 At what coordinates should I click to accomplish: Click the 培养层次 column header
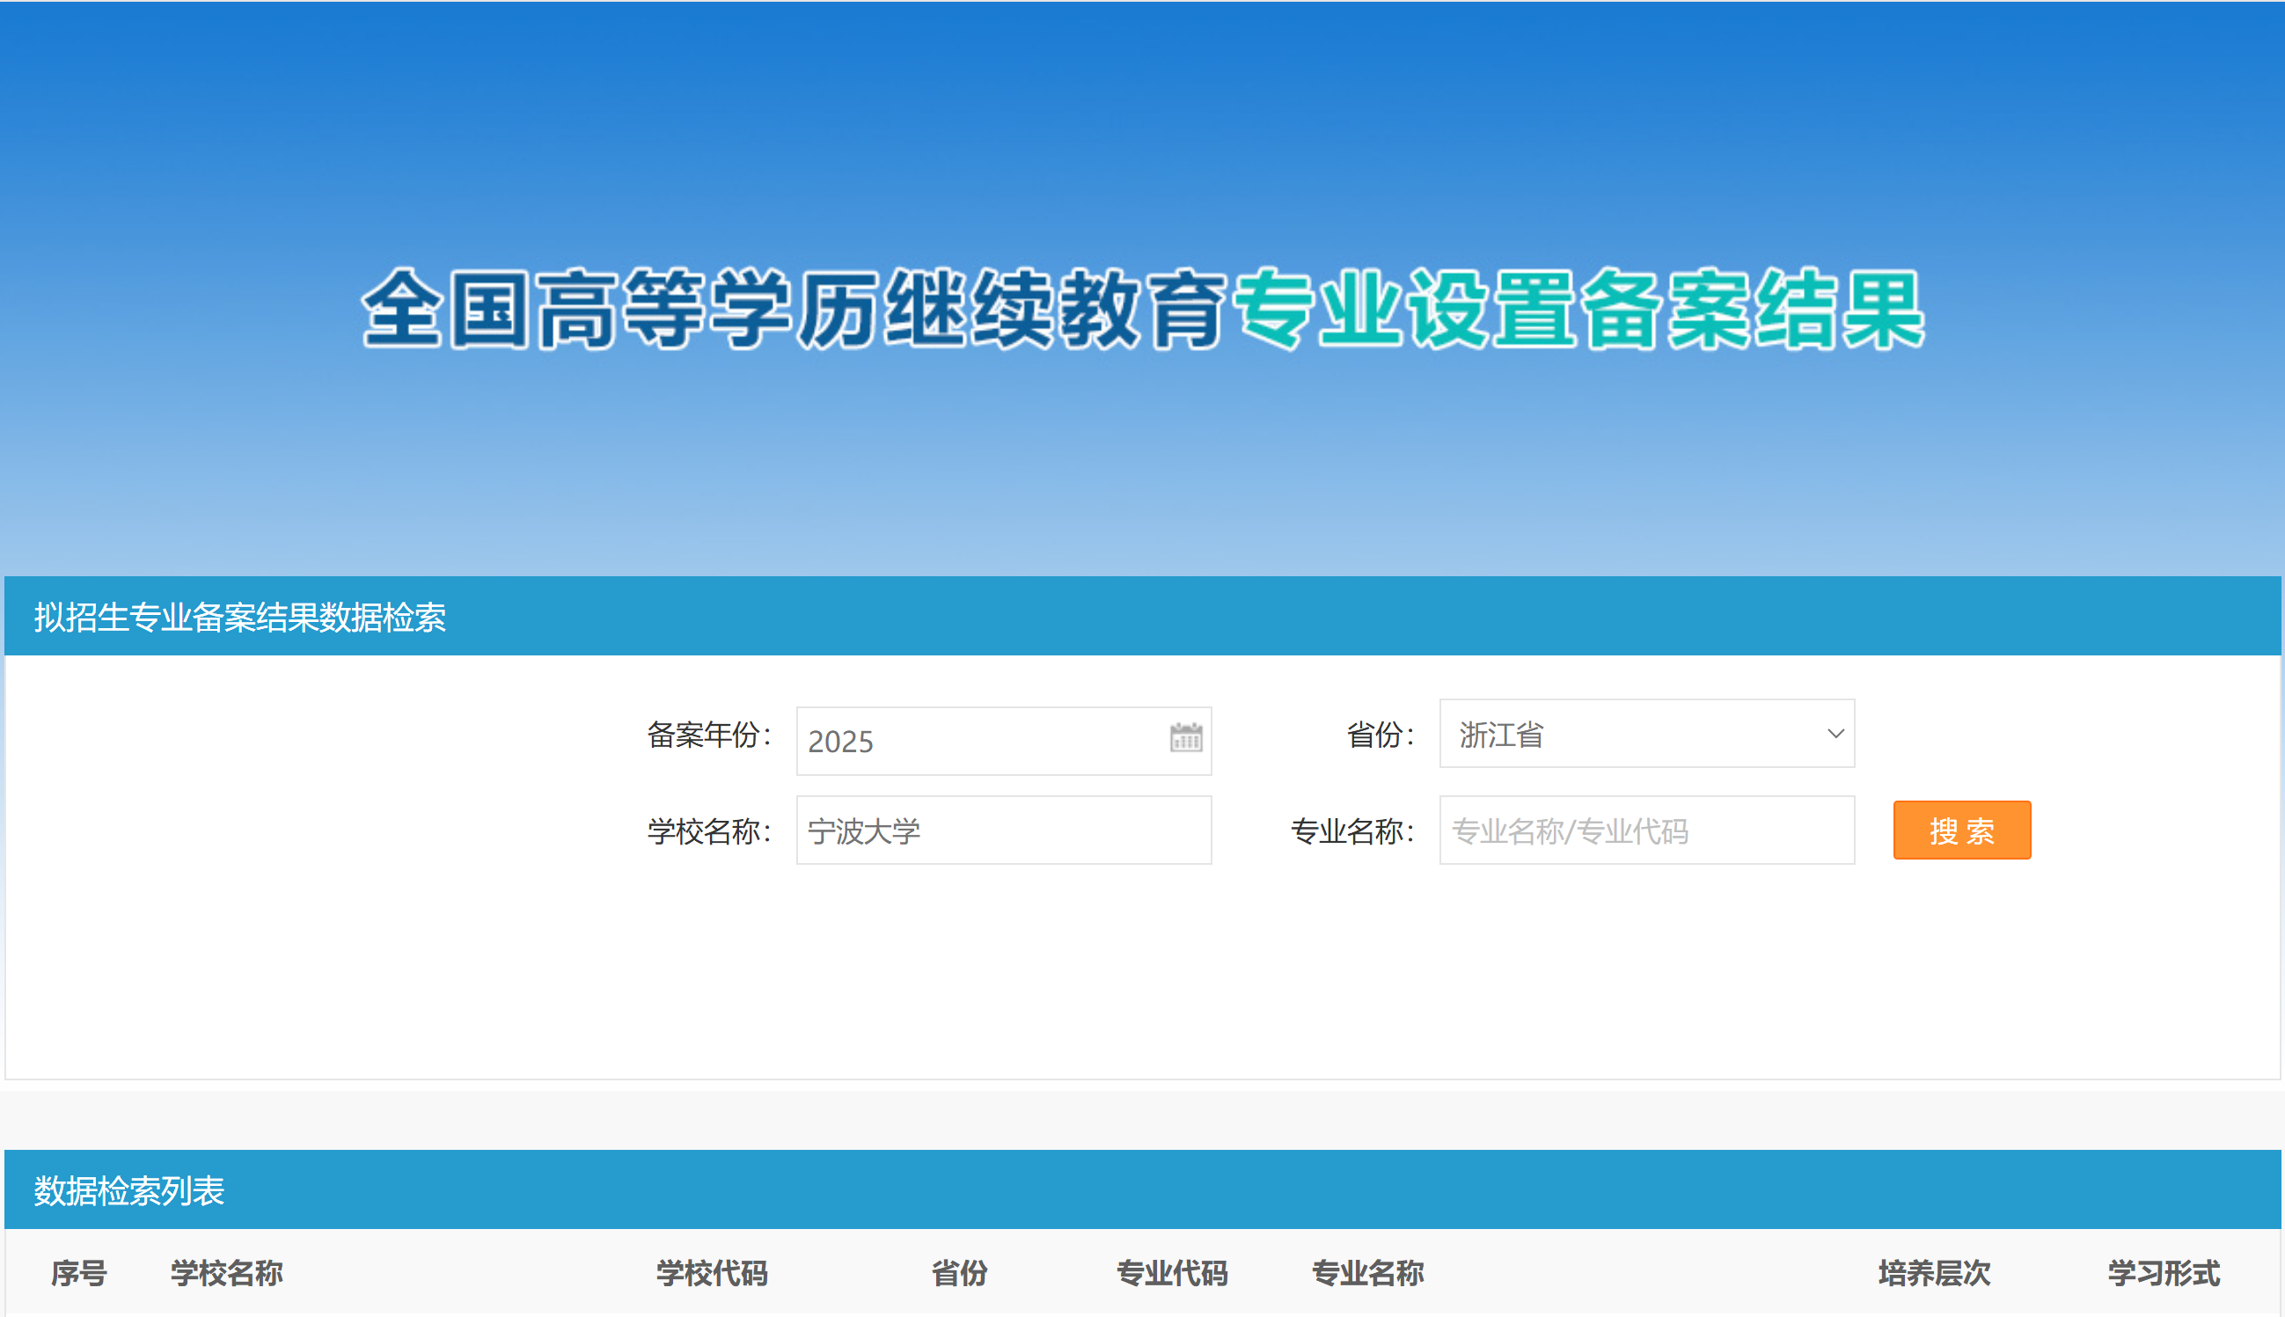pos(1934,1273)
